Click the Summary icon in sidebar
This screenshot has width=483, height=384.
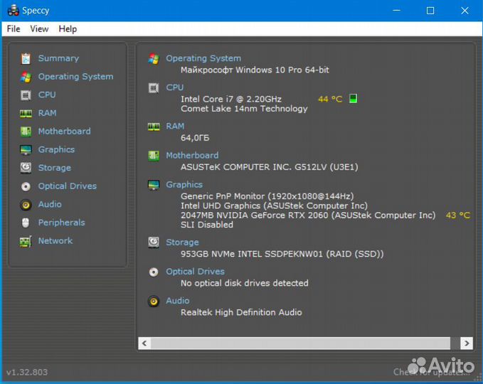[x=26, y=58]
